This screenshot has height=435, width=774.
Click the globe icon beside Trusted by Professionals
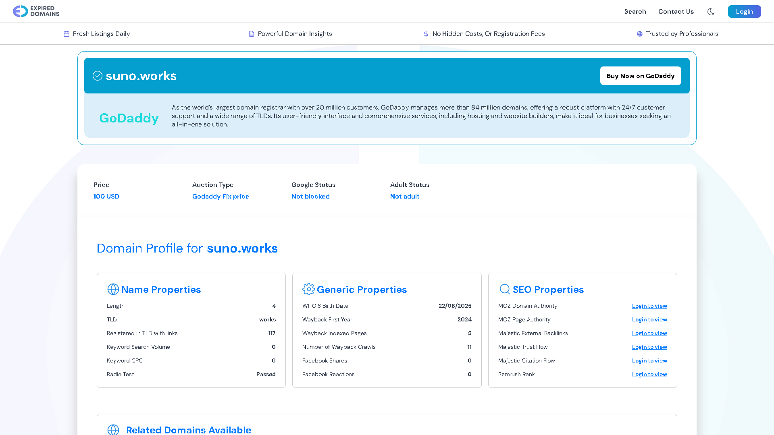click(640, 34)
